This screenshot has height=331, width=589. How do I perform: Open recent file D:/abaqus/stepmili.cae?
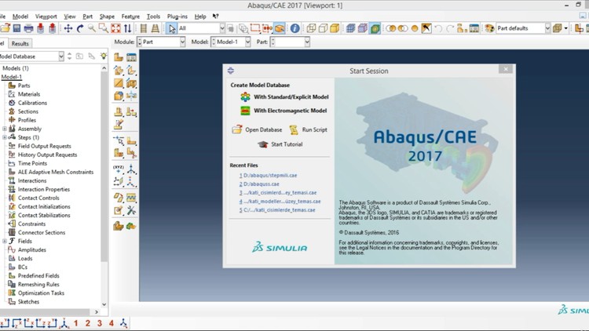tap(269, 175)
